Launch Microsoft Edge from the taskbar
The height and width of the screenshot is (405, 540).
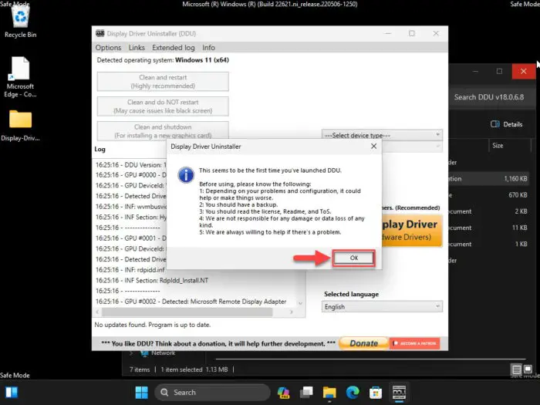pyautogui.click(x=353, y=392)
